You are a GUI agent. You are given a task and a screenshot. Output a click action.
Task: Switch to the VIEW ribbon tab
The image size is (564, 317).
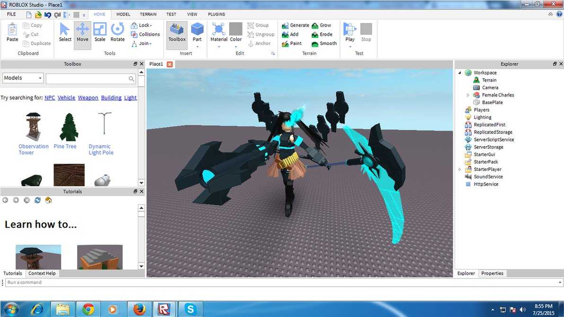tap(192, 14)
